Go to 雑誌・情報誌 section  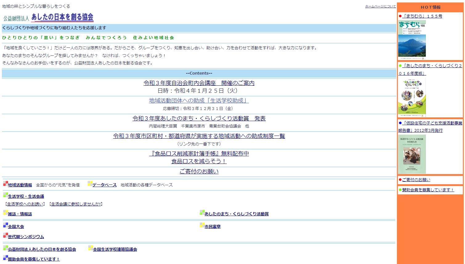point(20,214)
